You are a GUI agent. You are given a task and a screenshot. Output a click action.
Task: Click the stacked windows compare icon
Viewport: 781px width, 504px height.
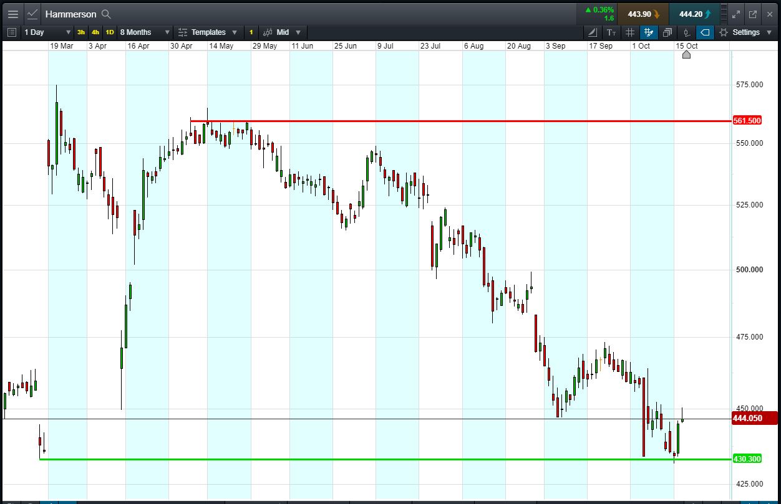667,32
